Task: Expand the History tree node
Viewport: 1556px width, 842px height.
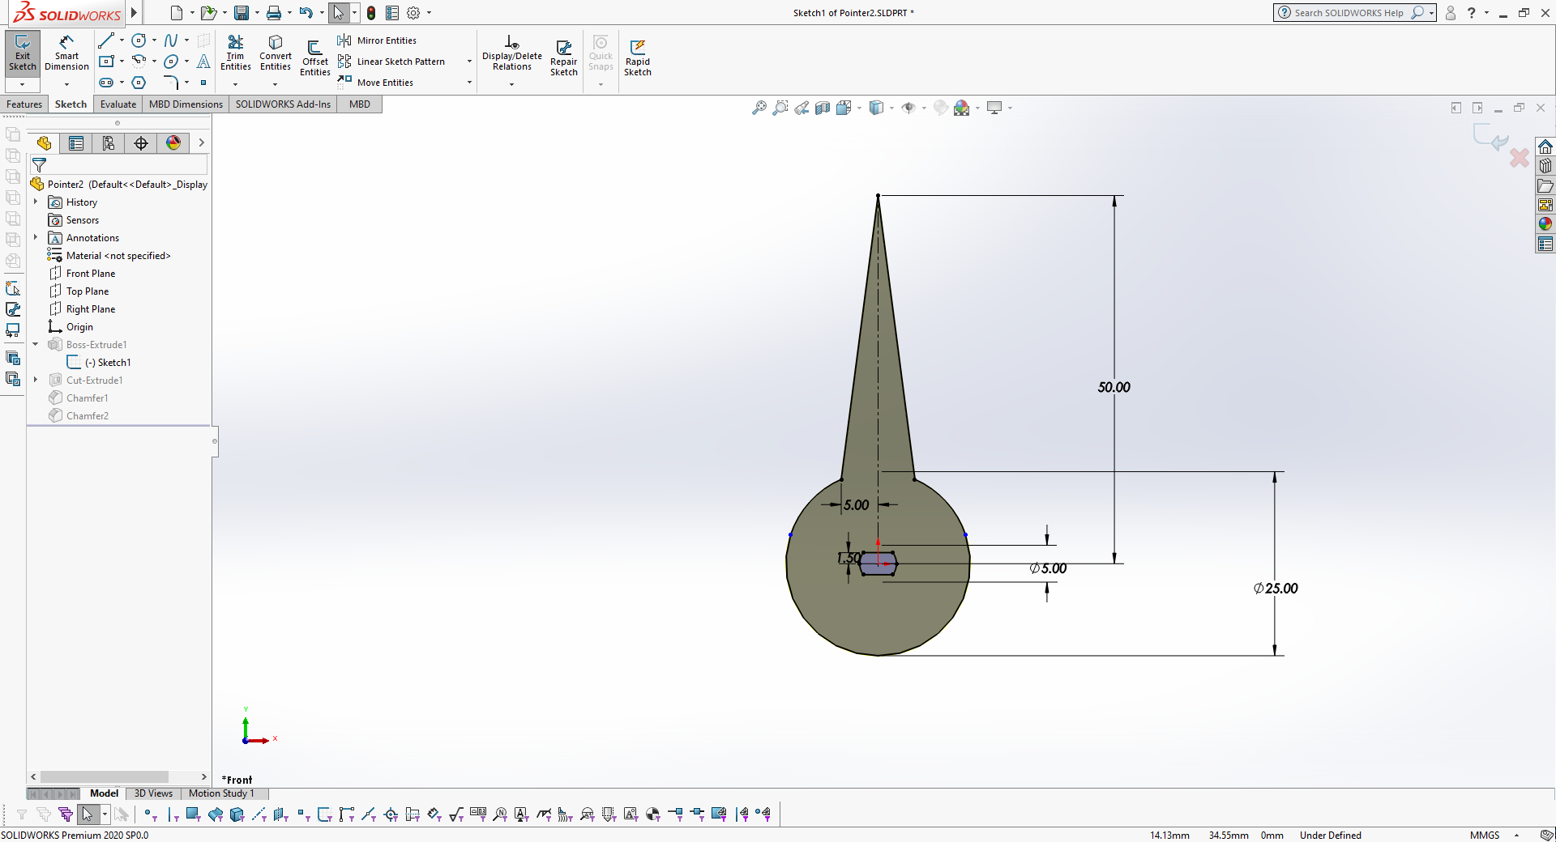Action: 36,202
